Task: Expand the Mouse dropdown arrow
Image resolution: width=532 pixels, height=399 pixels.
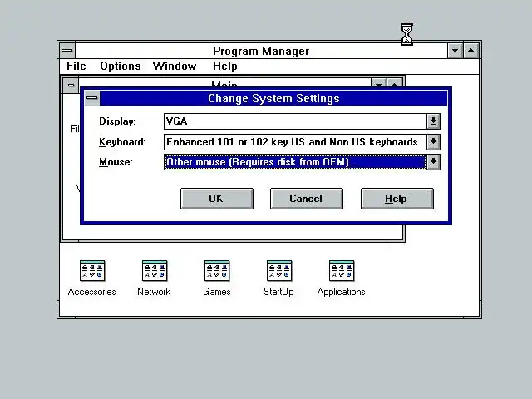Action: pyautogui.click(x=433, y=162)
